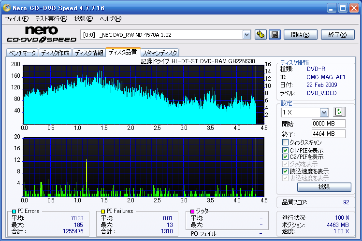Click the 開始 0000 MB input field

(x=328, y=124)
